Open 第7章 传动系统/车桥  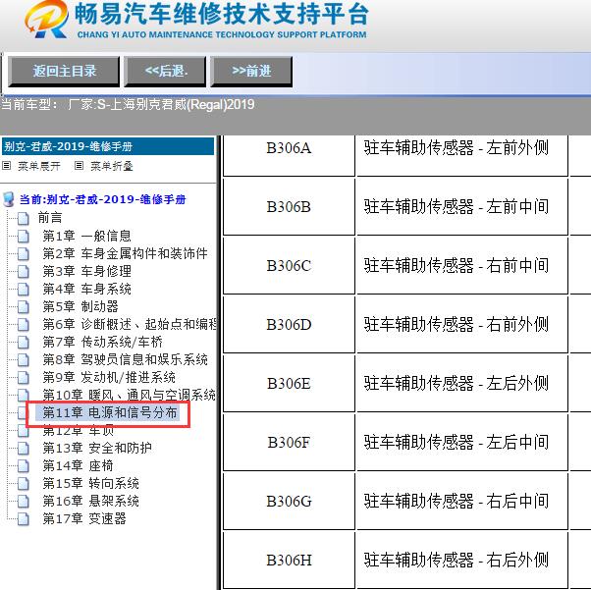tap(102, 342)
